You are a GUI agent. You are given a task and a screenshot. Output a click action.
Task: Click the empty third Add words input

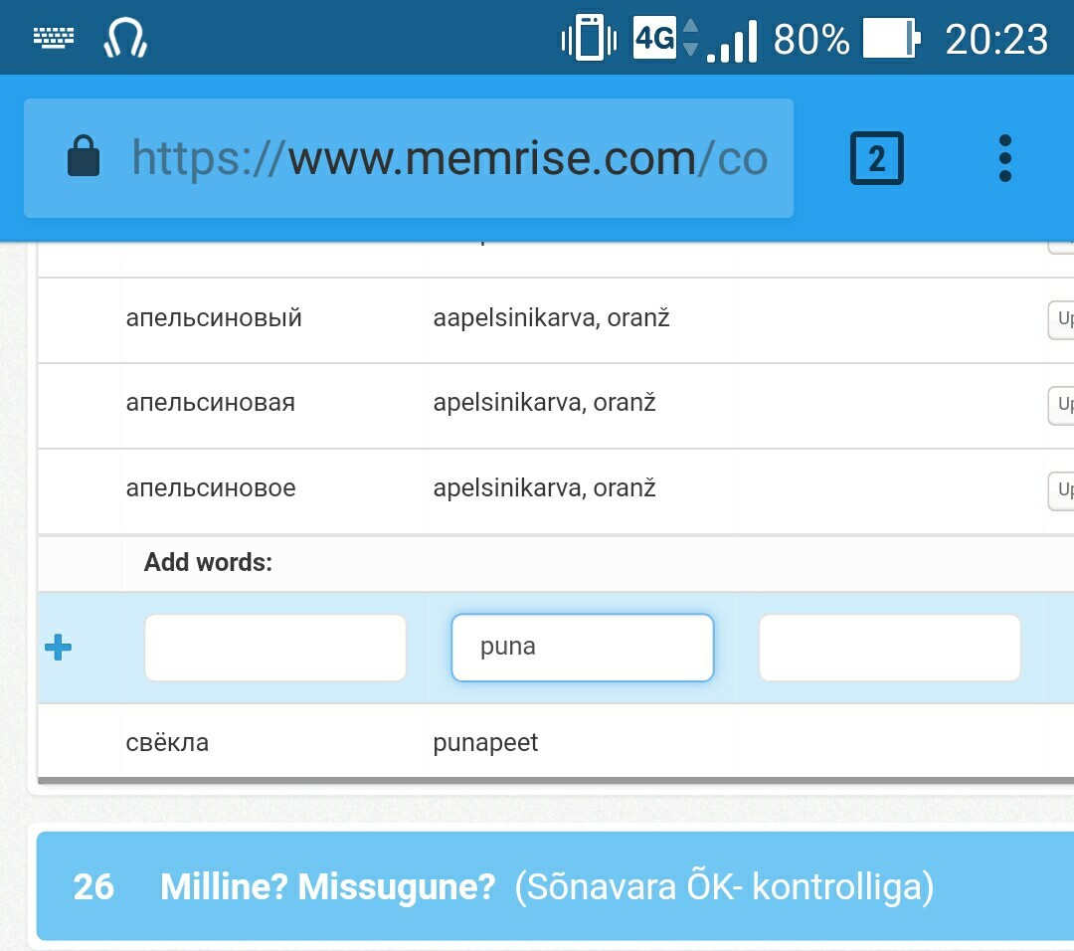[x=890, y=648]
